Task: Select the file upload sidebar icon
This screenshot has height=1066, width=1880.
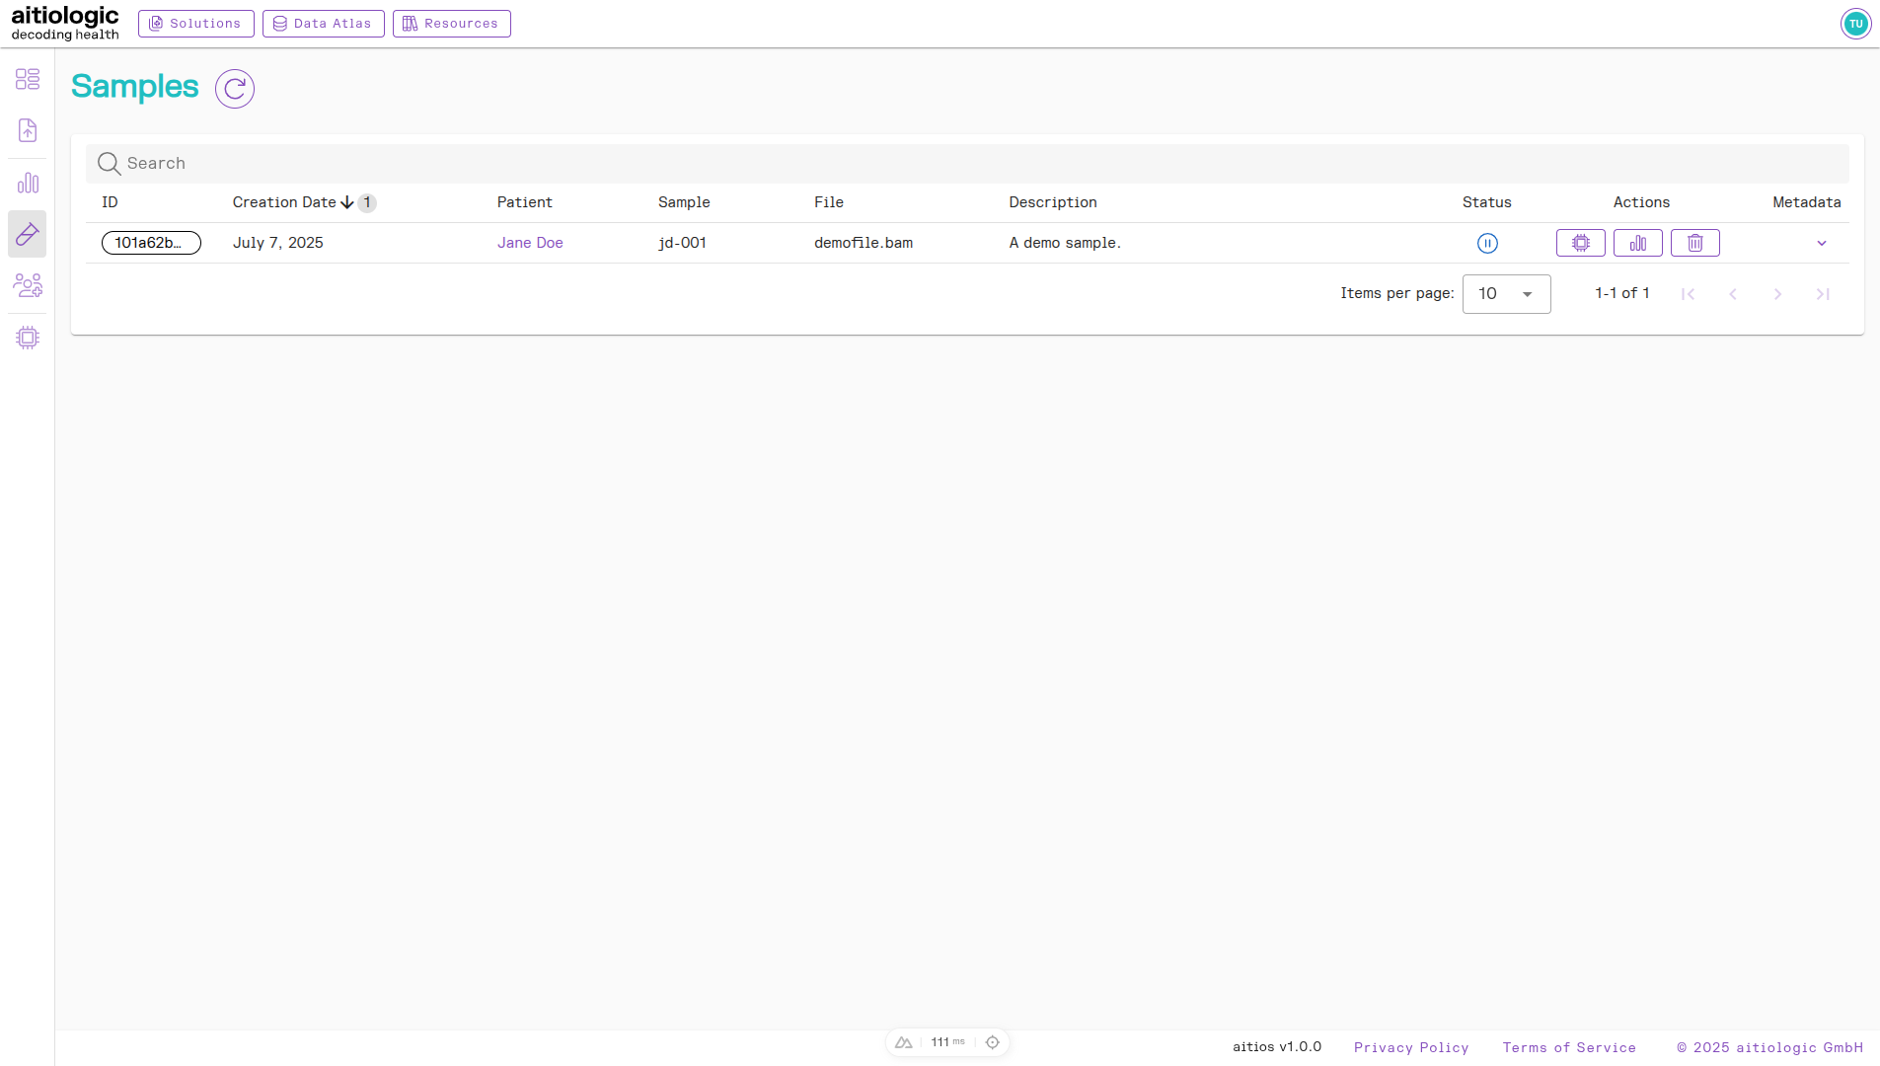Action: pos(27,130)
